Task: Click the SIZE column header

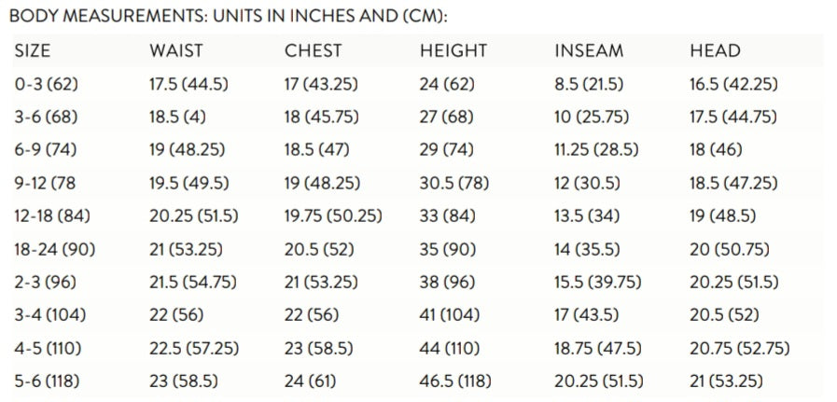Action: [x=33, y=50]
